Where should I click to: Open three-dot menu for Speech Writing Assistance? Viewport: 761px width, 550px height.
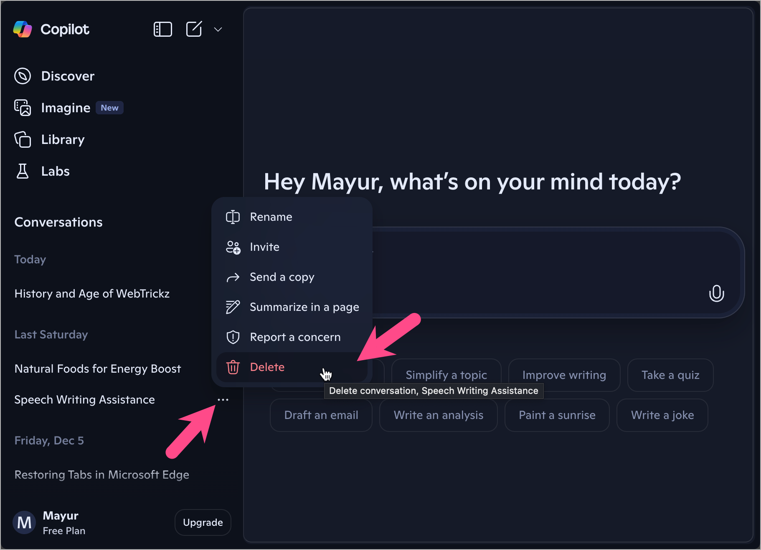[223, 400]
